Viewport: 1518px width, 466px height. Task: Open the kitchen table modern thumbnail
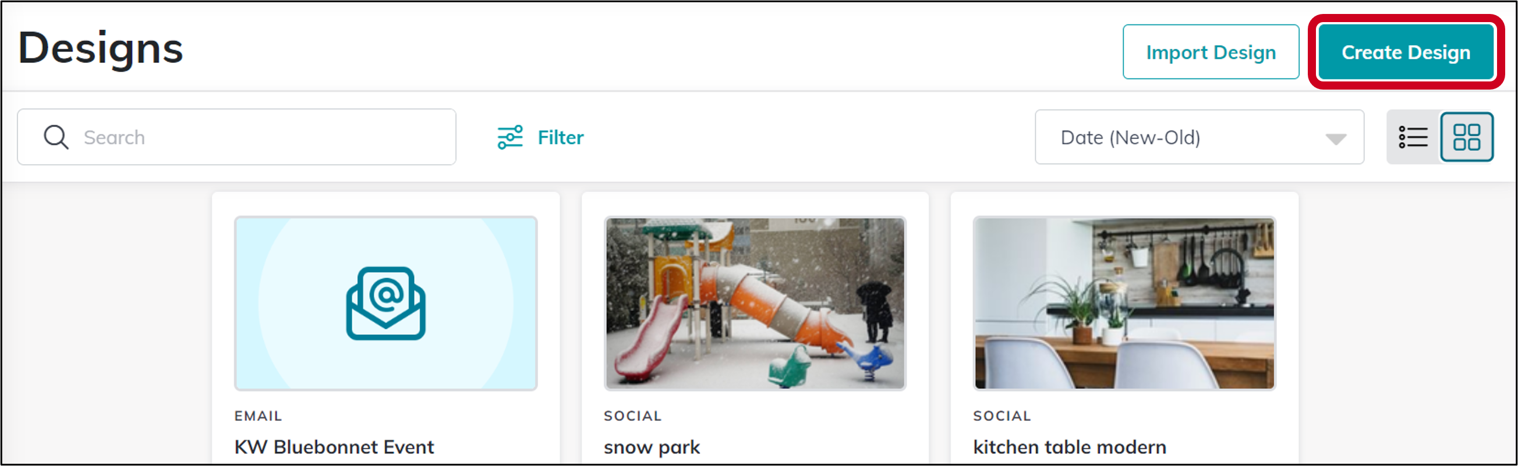(x=1124, y=304)
